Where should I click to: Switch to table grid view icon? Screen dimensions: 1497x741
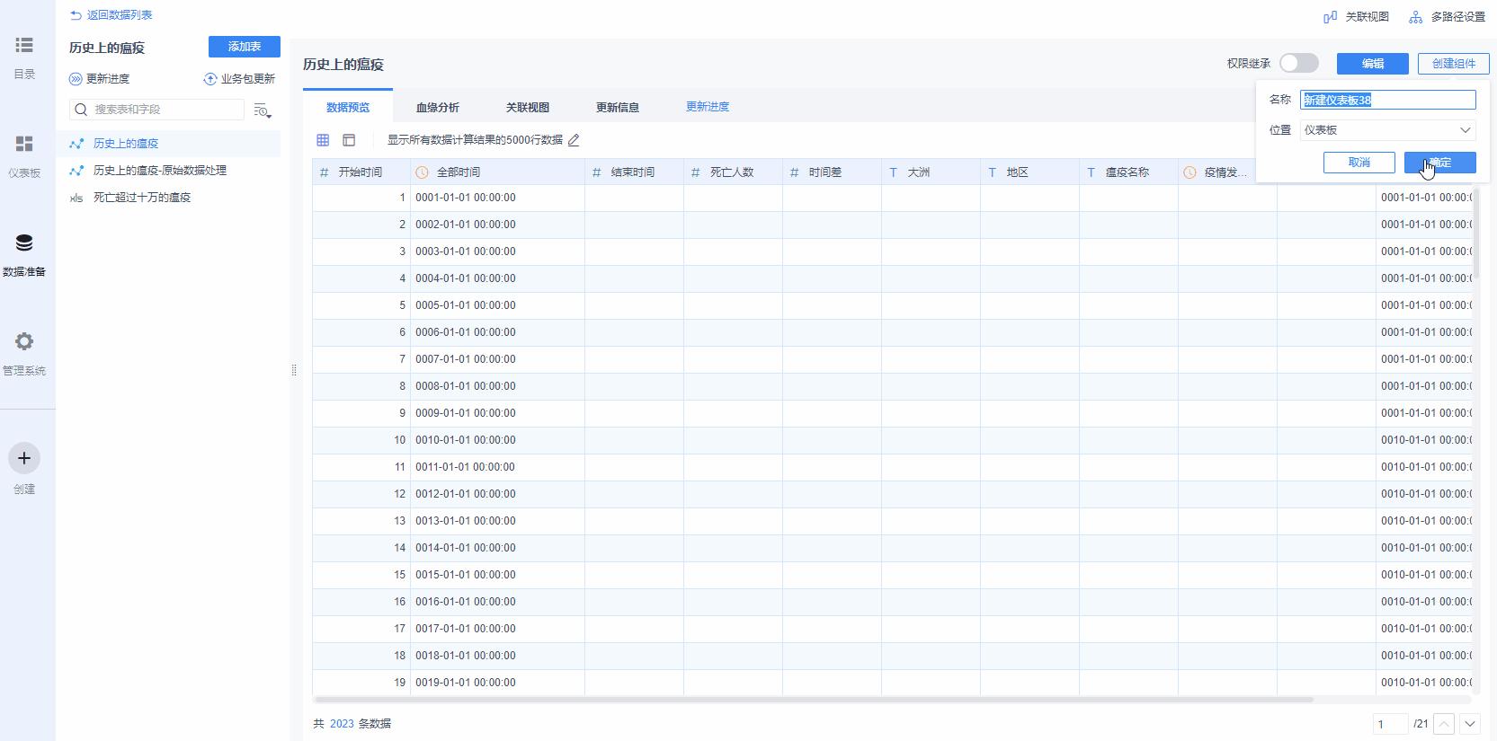pos(323,140)
